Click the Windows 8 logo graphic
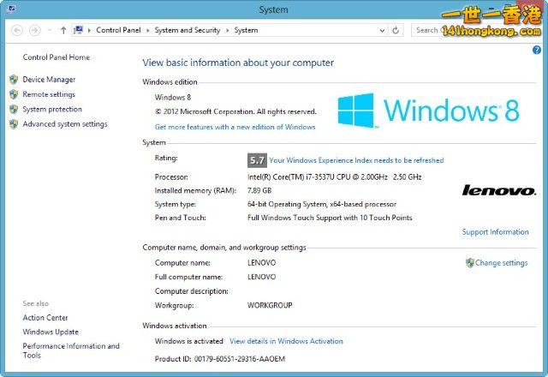 coord(428,111)
